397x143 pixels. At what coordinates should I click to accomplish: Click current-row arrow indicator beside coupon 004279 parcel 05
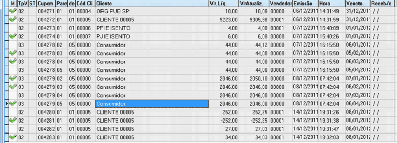(6, 104)
